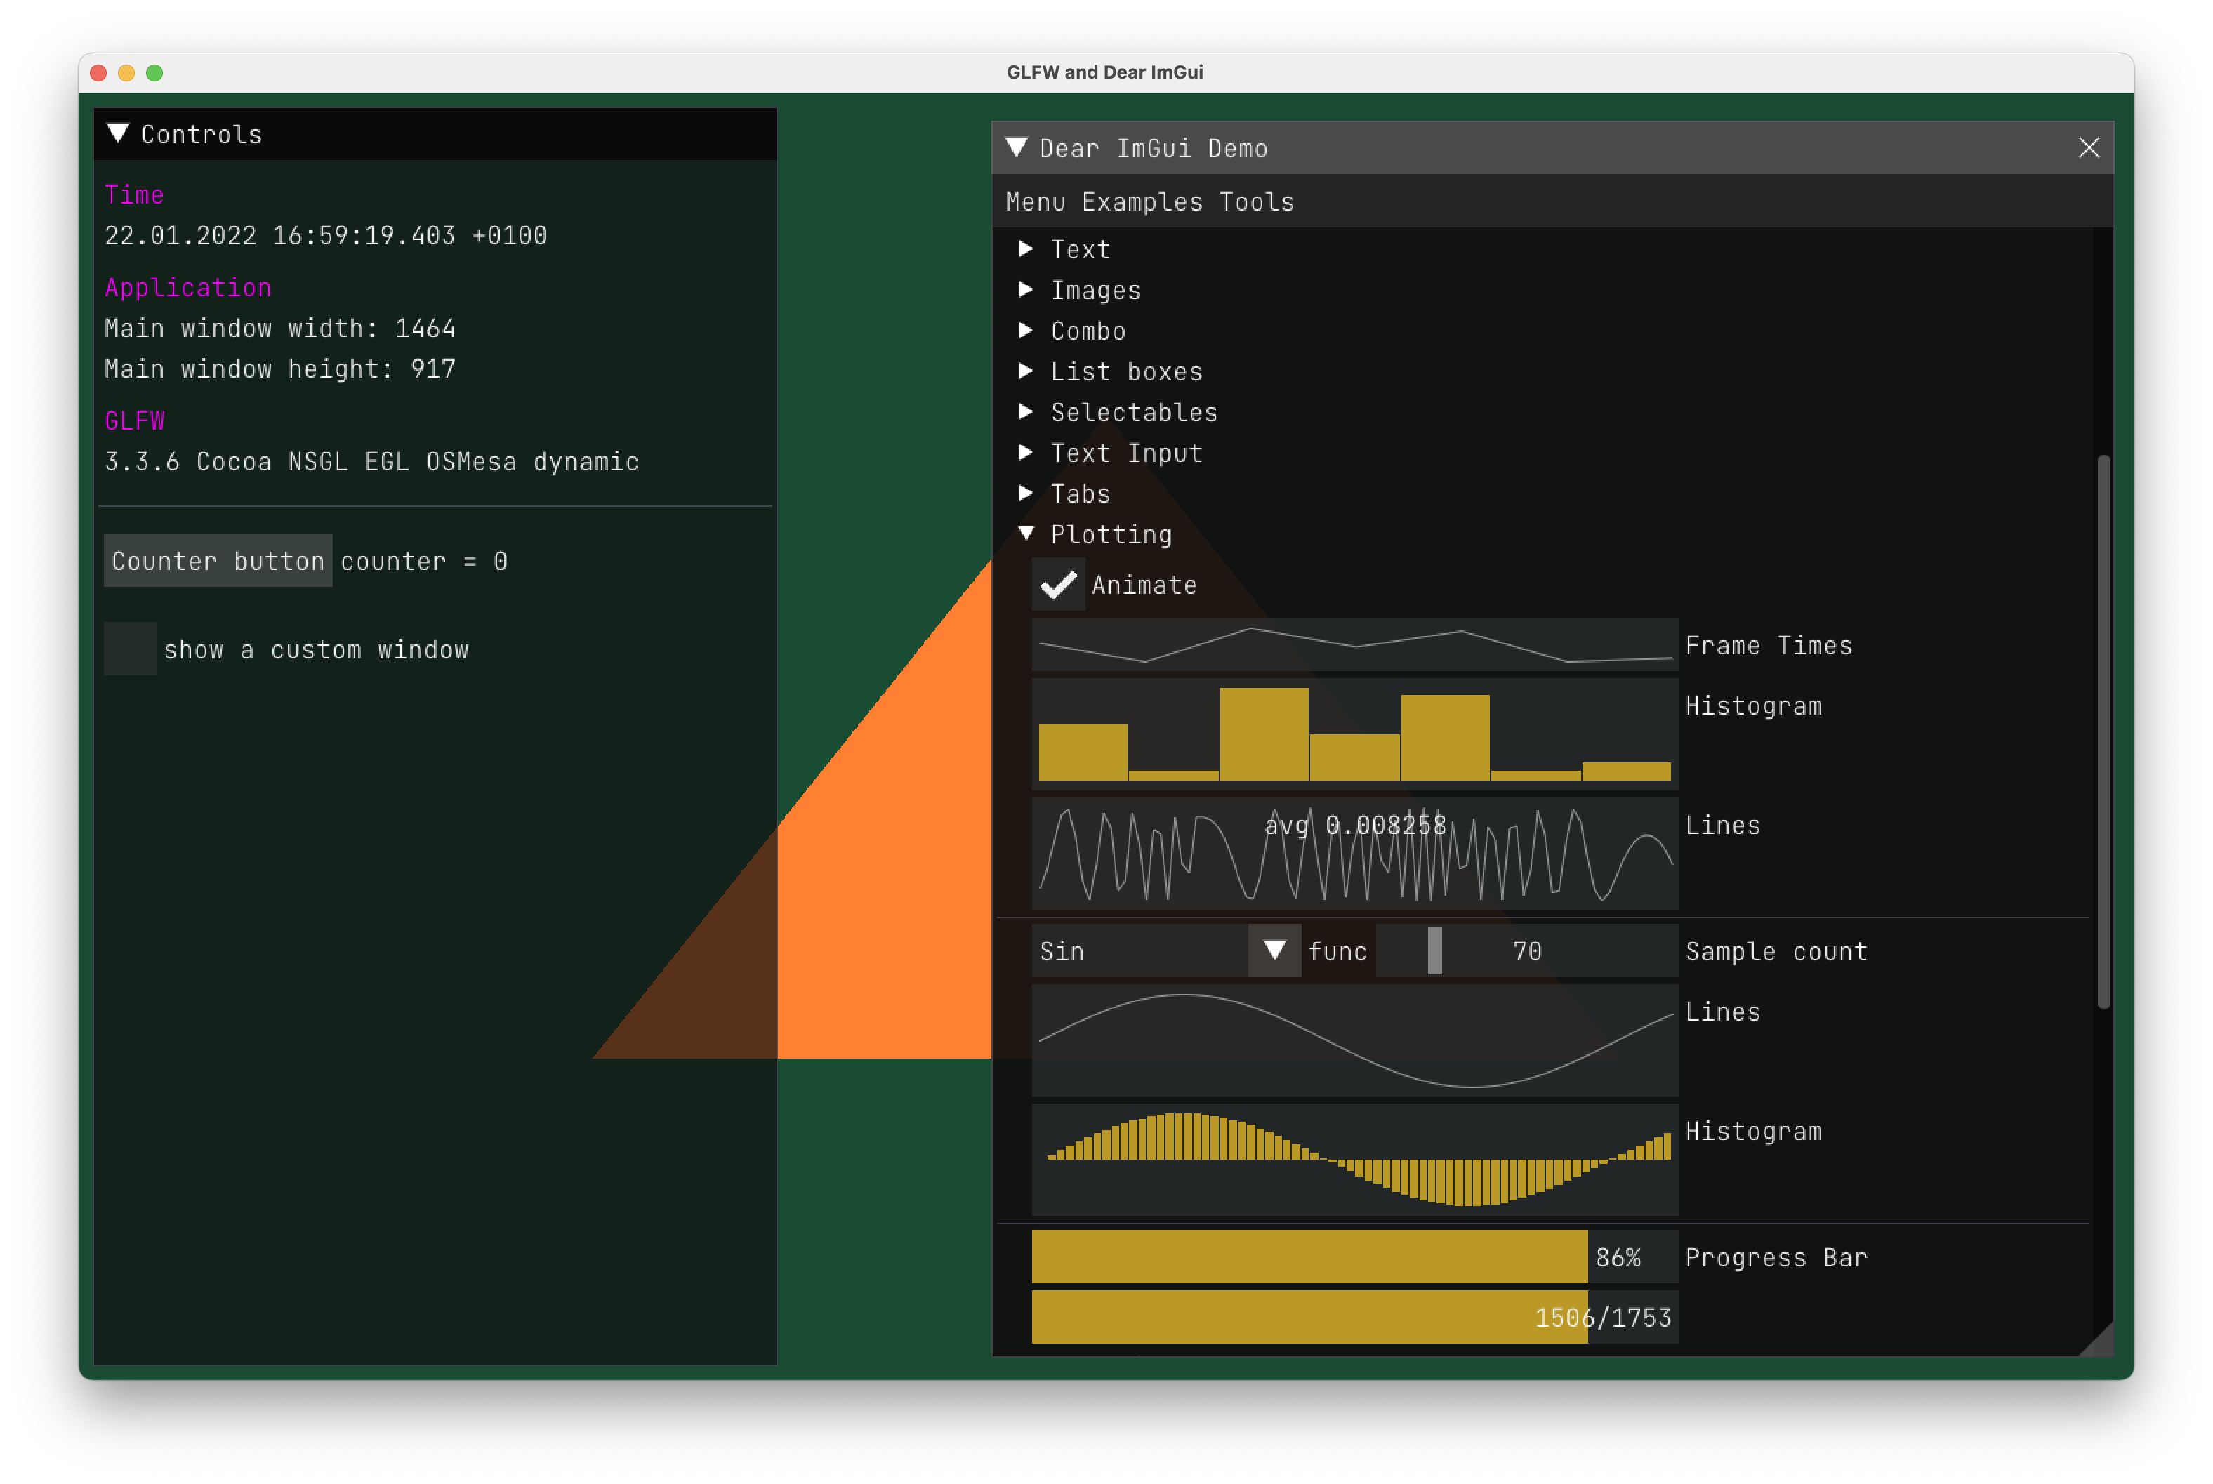Viewport: 2213px width, 1484px height.
Task: Click the GLFW heading
Action: pos(134,420)
